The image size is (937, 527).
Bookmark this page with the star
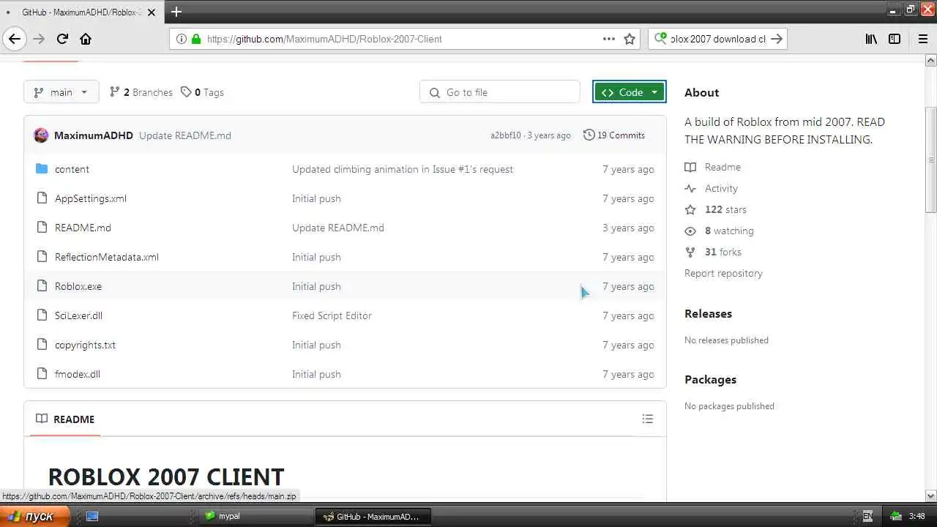pyautogui.click(x=630, y=39)
